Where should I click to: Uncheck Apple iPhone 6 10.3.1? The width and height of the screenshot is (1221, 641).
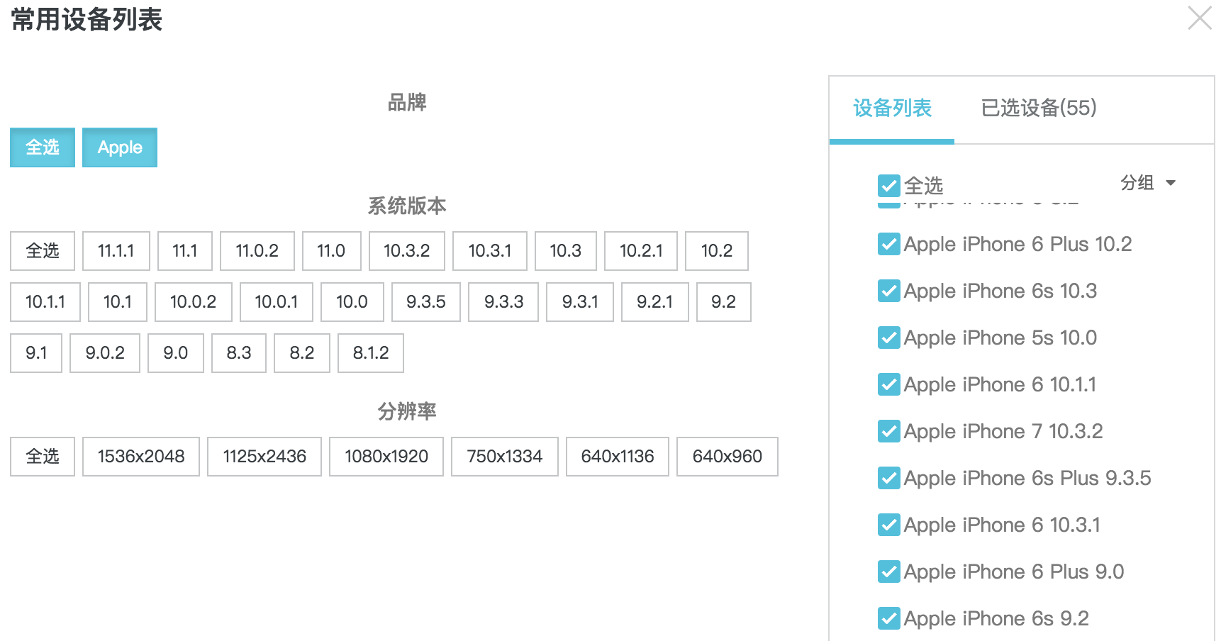pos(889,525)
